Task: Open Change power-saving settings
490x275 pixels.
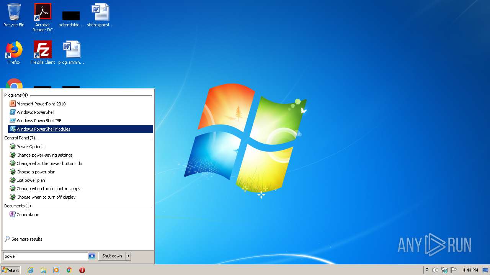Action: pos(80,155)
